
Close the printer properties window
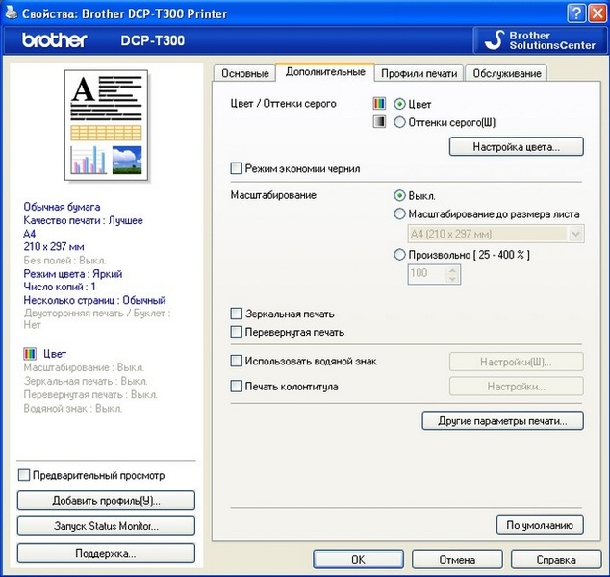click(x=597, y=13)
